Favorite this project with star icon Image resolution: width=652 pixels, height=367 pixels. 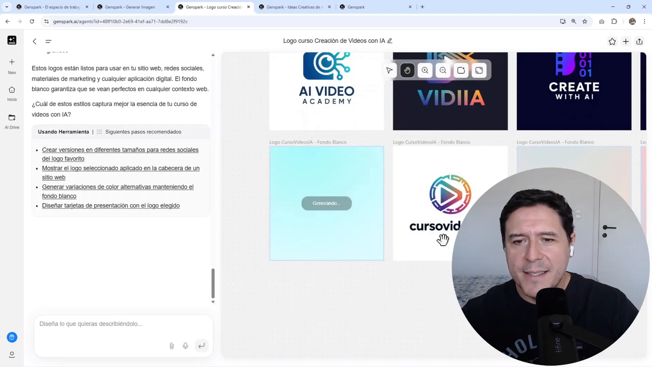click(x=612, y=41)
